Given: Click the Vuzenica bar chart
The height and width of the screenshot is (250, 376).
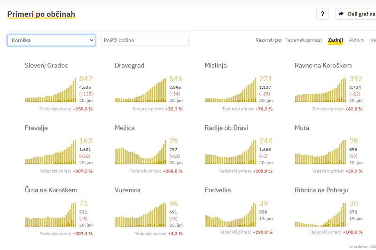Looking at the screenshot, I should tap(141, 214).
